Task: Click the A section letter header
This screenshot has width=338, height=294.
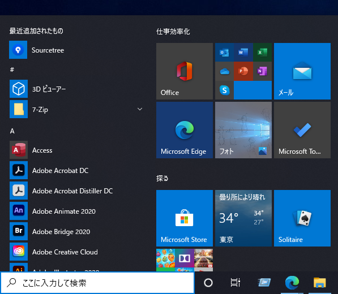Action: pyautogui.click(x=12, y=131)
